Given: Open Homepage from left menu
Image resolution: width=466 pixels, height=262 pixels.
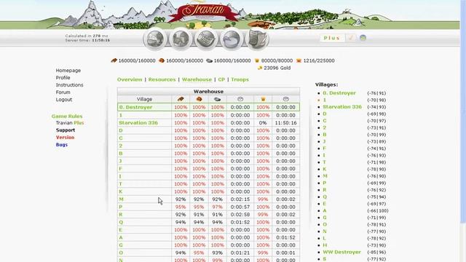Looking at the screenshot, I should (x=68, y=71).
